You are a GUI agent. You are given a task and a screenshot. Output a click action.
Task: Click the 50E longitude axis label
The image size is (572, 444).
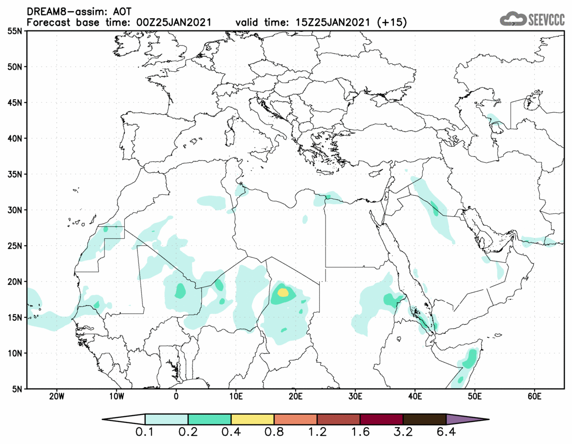coord(475,396)
